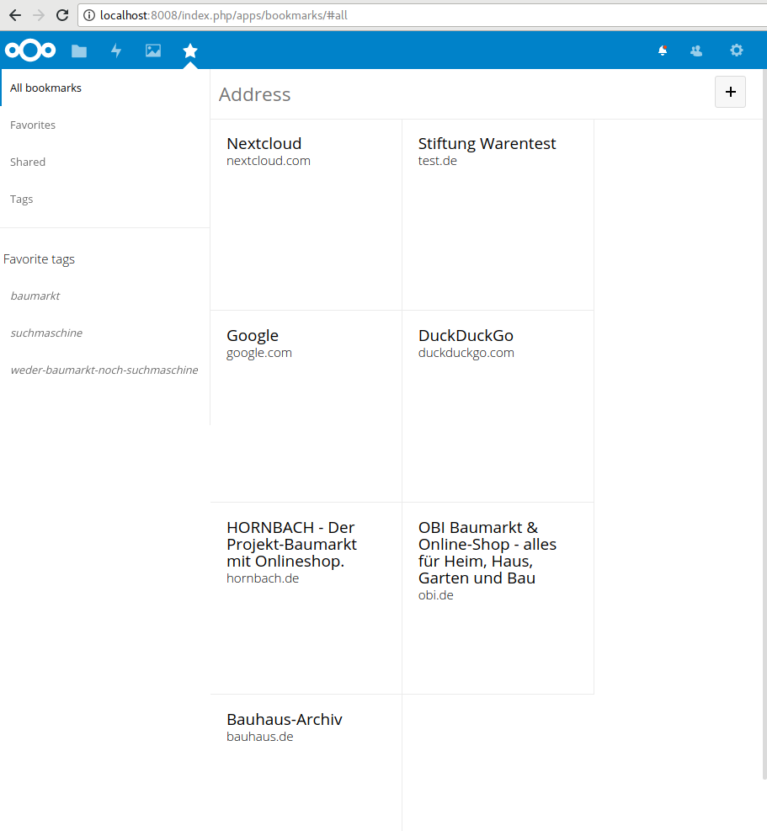The height and width of the screenshot is (831, 767).
Task: Click the plus button to add bookmark
Action: click(730, 92)
